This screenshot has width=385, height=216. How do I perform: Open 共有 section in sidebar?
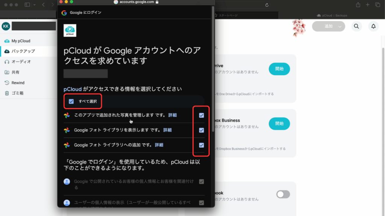[15, 72]
